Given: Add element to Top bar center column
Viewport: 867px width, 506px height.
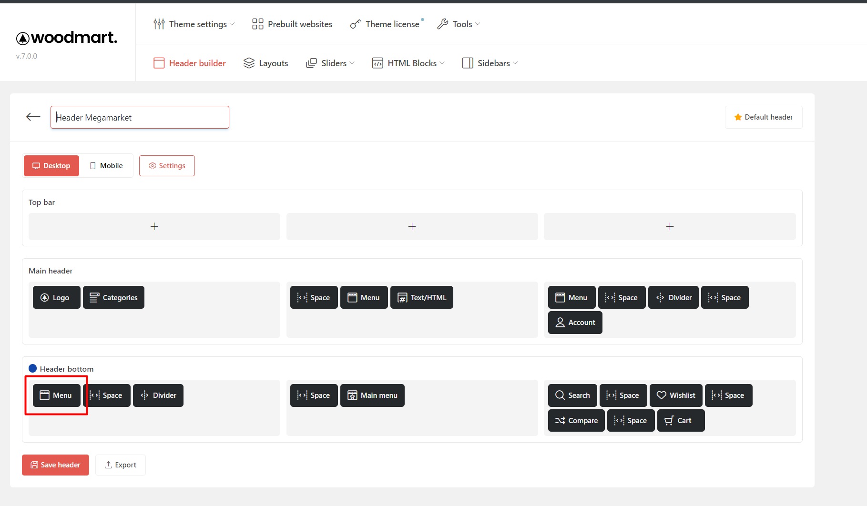Looking at the screenshot, I should click(412, 226).
